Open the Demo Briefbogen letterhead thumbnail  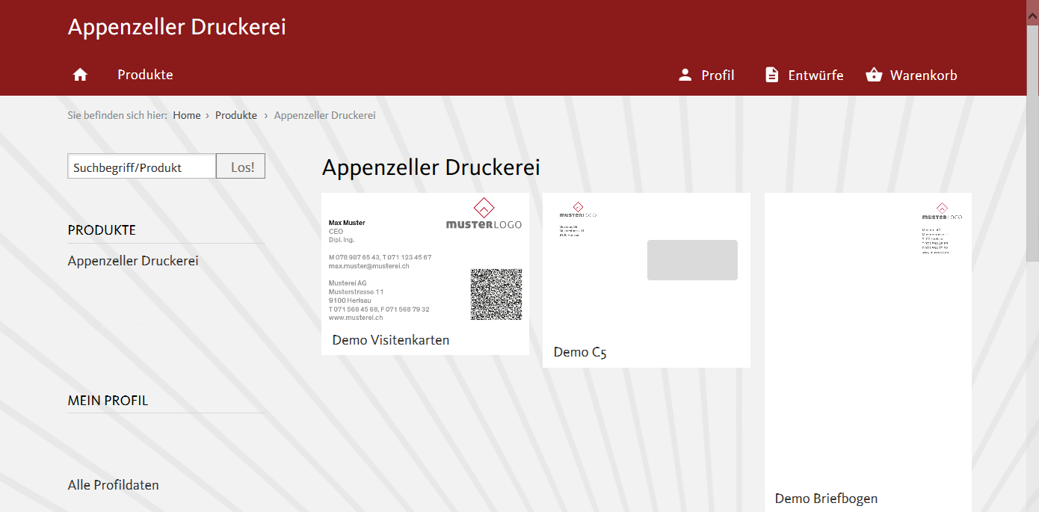pos(868,336)
